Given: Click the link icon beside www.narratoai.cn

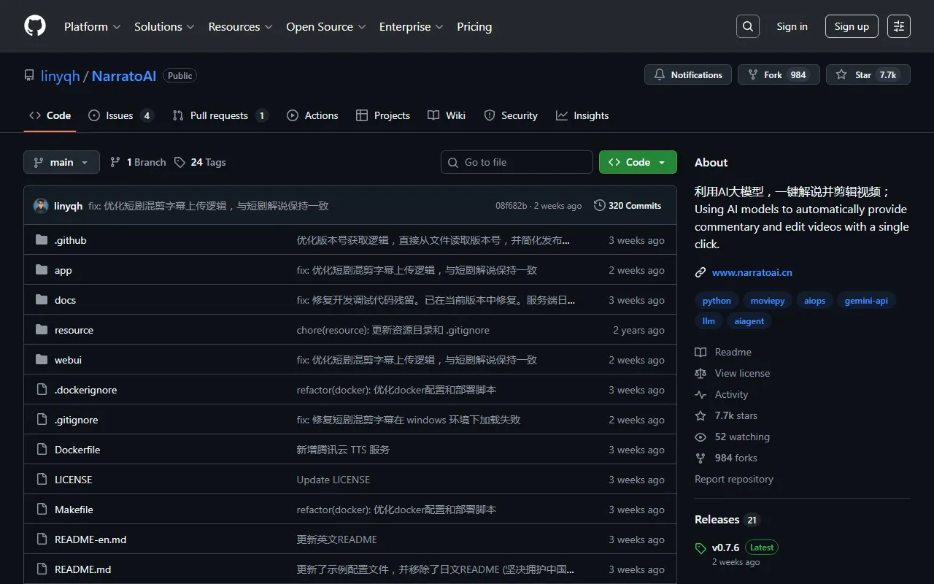Looking at the screenshot, I should (x=700, y=272).
